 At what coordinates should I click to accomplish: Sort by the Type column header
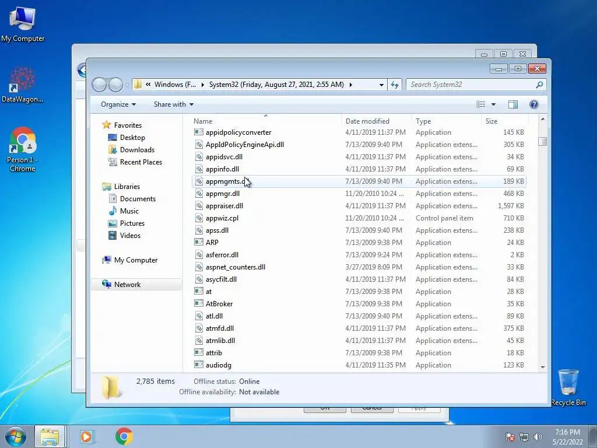447,121
